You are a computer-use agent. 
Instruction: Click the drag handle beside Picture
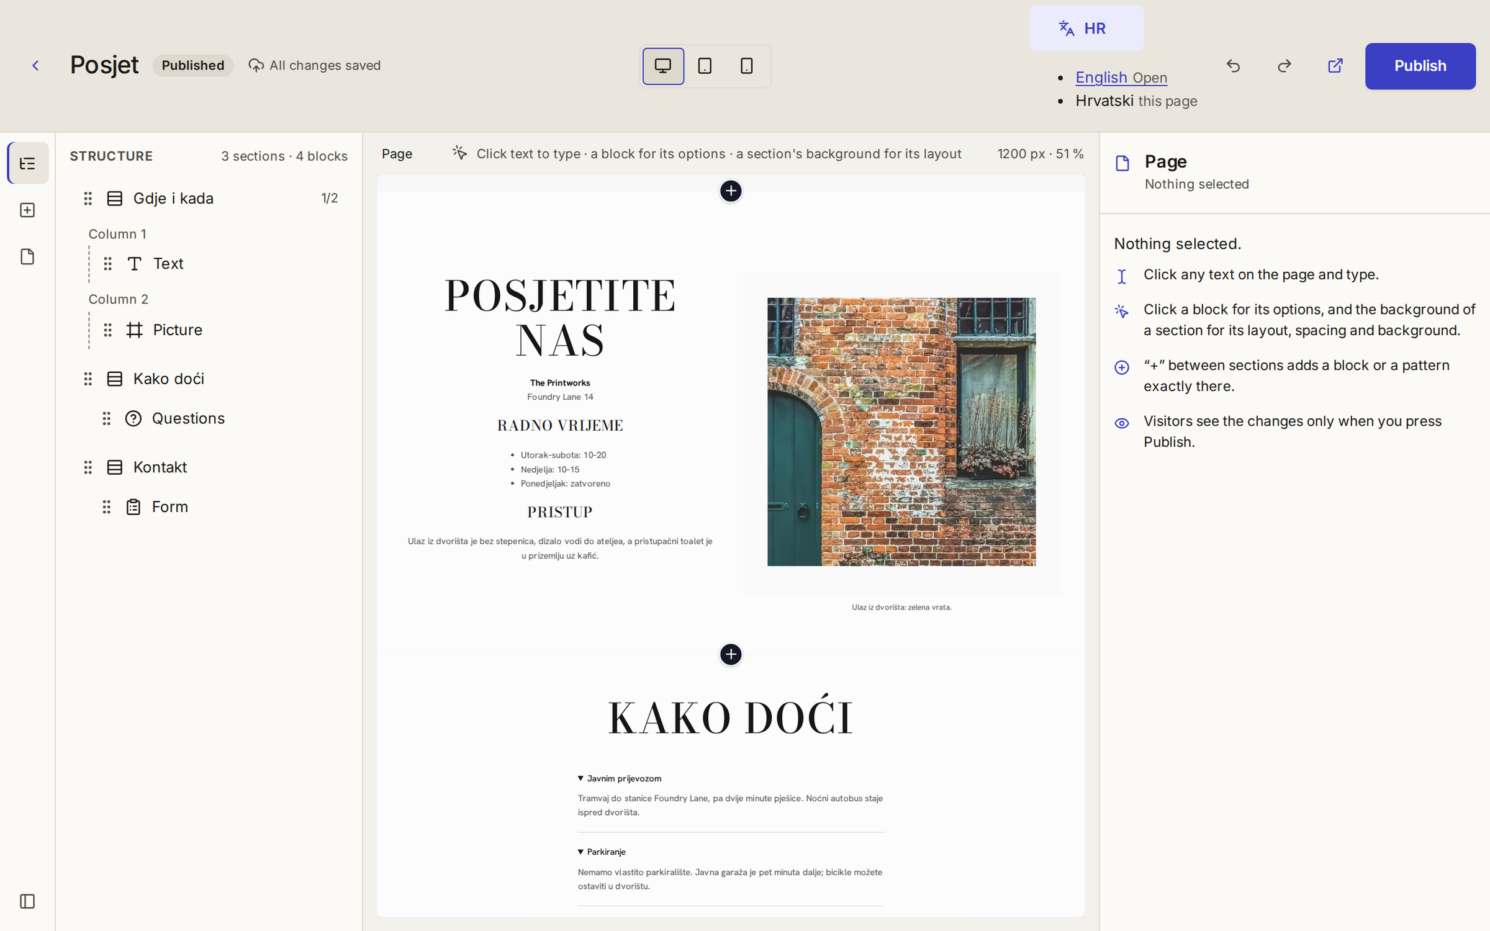click(x=108, y=330)
